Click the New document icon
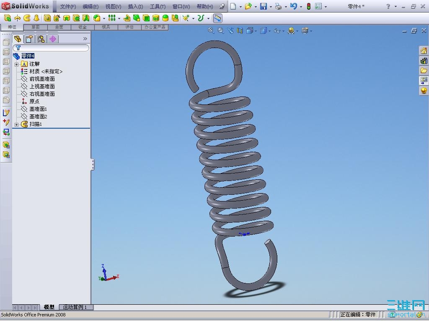 click(233, 6)
